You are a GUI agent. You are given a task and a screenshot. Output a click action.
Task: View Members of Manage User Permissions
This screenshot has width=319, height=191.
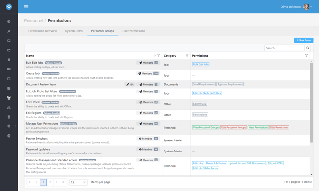pyautogui.click(x=148, y=124)
